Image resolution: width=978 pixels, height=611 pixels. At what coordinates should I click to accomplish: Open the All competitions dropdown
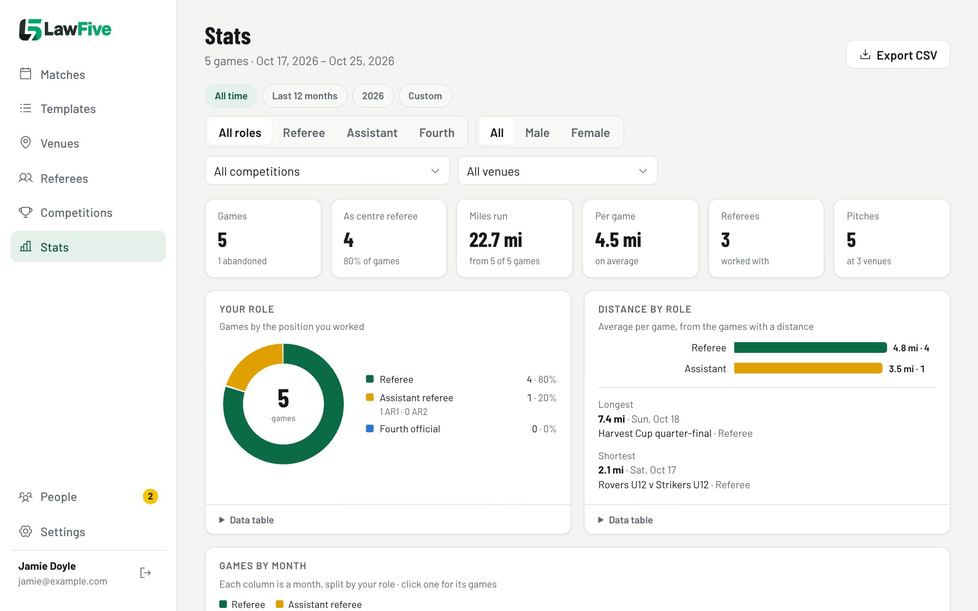(327, 171)
